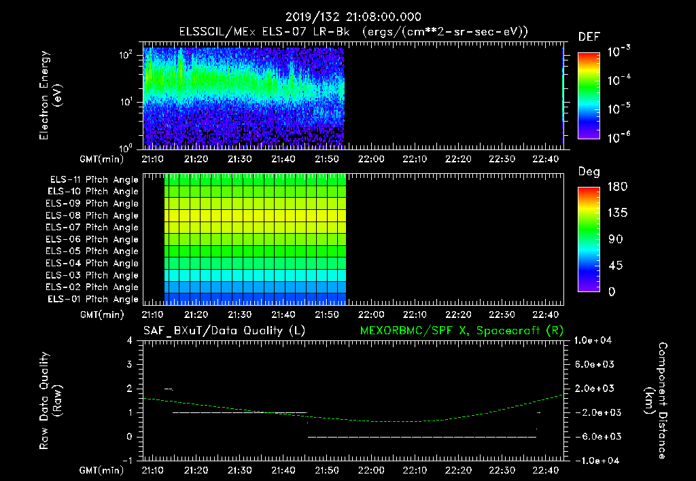This screenshot has width=696, height=481.
Task: Click the Deg legend label
Action: tap(589, 172)
